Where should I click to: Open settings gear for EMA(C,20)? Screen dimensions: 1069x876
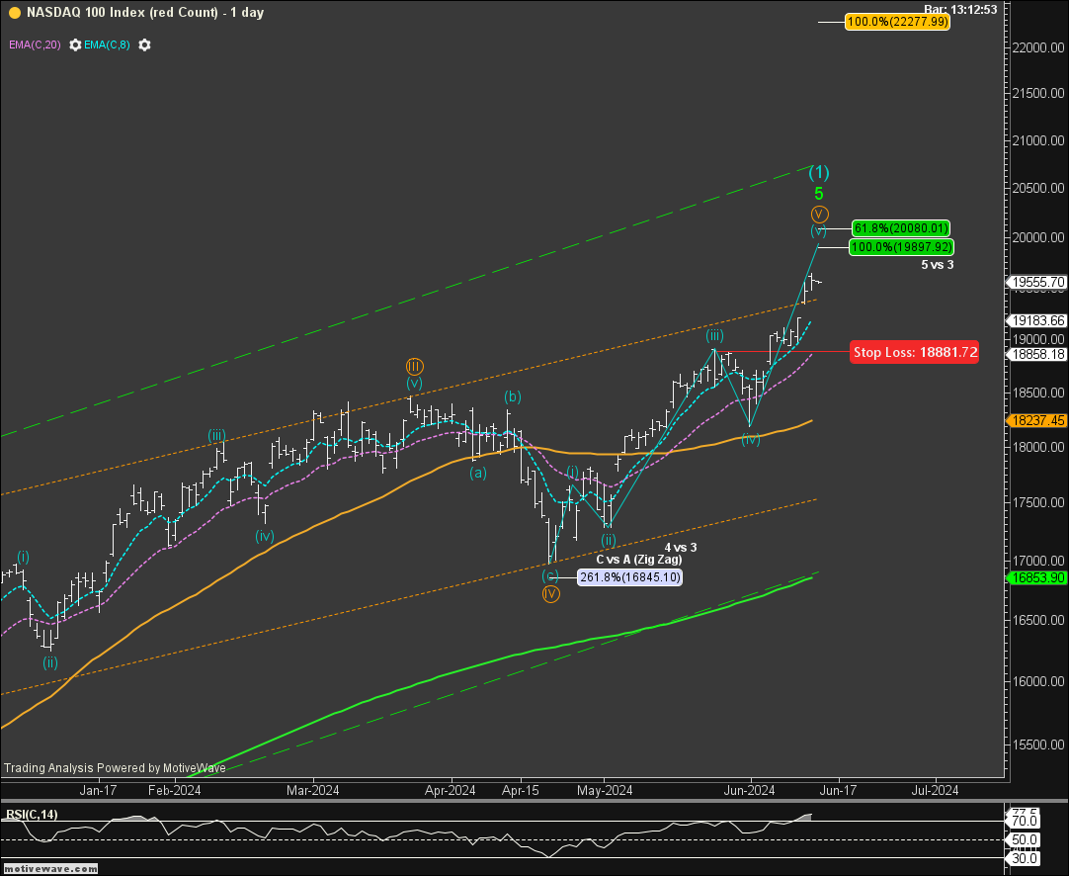click(x=75, y=45)
